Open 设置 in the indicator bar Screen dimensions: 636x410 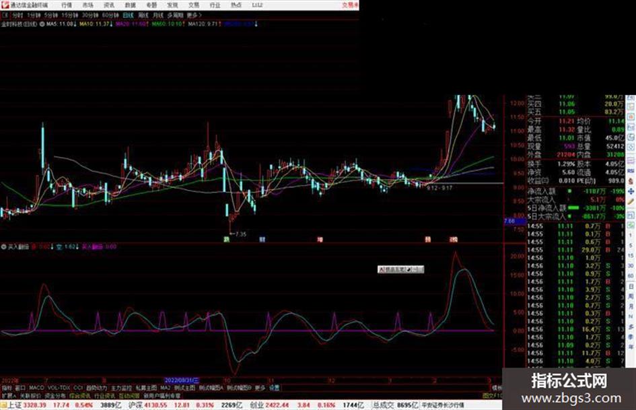[x=274, y=388]
